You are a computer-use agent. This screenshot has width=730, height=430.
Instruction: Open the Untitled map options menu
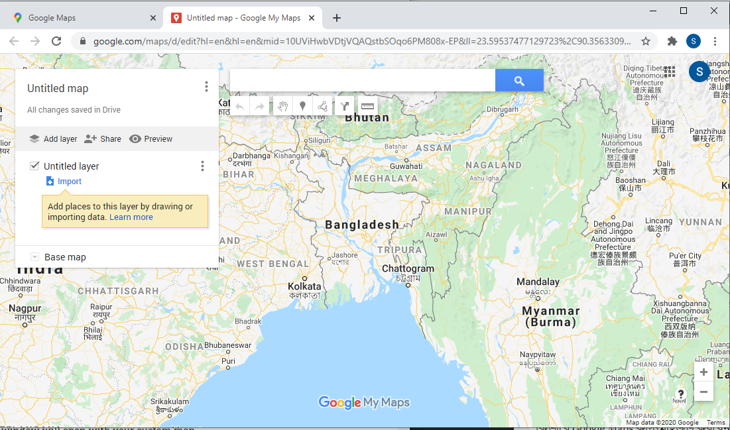coord(206,87)
